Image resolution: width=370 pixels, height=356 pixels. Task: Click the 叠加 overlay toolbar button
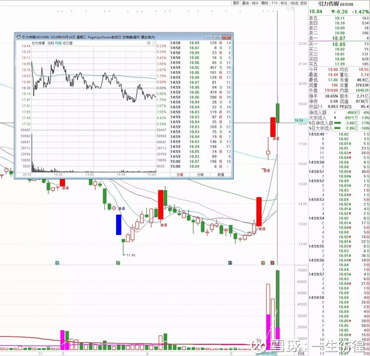[246, 3]
